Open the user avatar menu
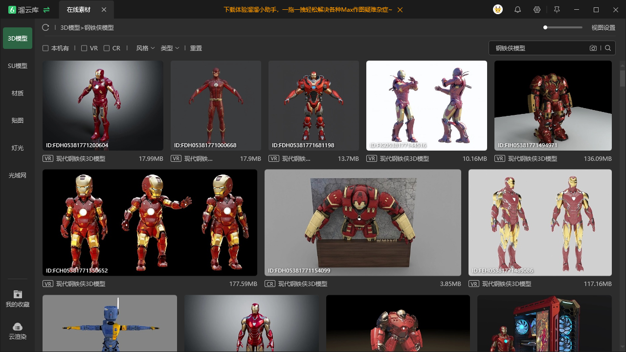 click(498, 9)
